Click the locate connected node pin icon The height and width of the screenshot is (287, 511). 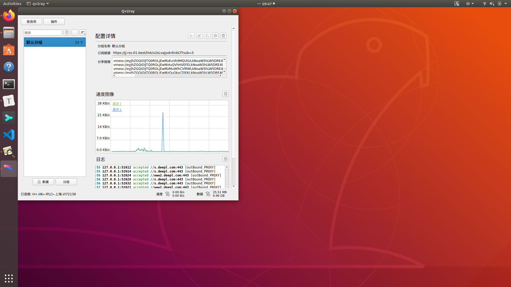tap(67, 32)
